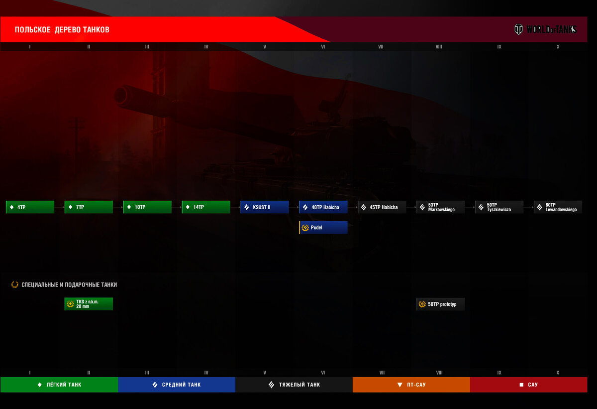Viewport: 597px width, 409px height.
Task: Click the heavy tank icon on 45TP Habicha
Action: point(364,207)
